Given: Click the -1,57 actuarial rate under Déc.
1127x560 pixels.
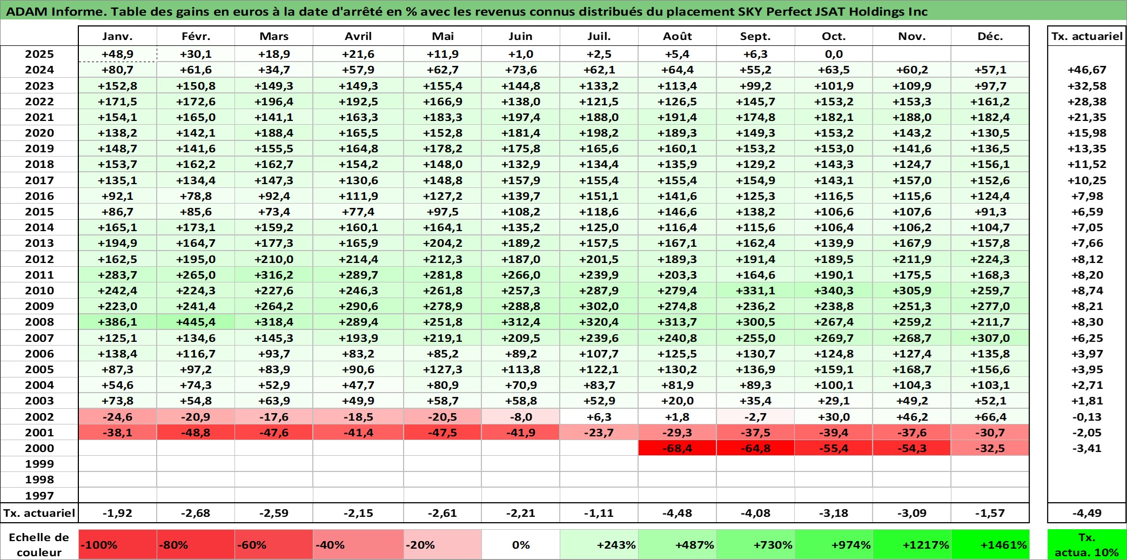Looking at the screenshot, I should click(990, 513).
